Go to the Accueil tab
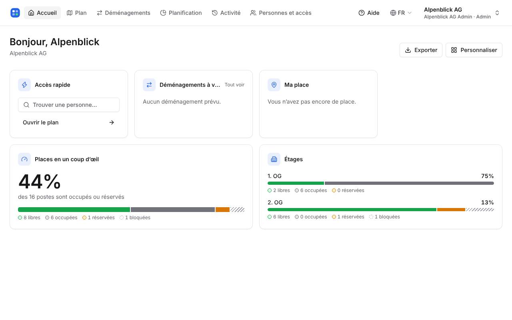Image resolution: width=512 pixels, height=320 pixels. point(42,13)
